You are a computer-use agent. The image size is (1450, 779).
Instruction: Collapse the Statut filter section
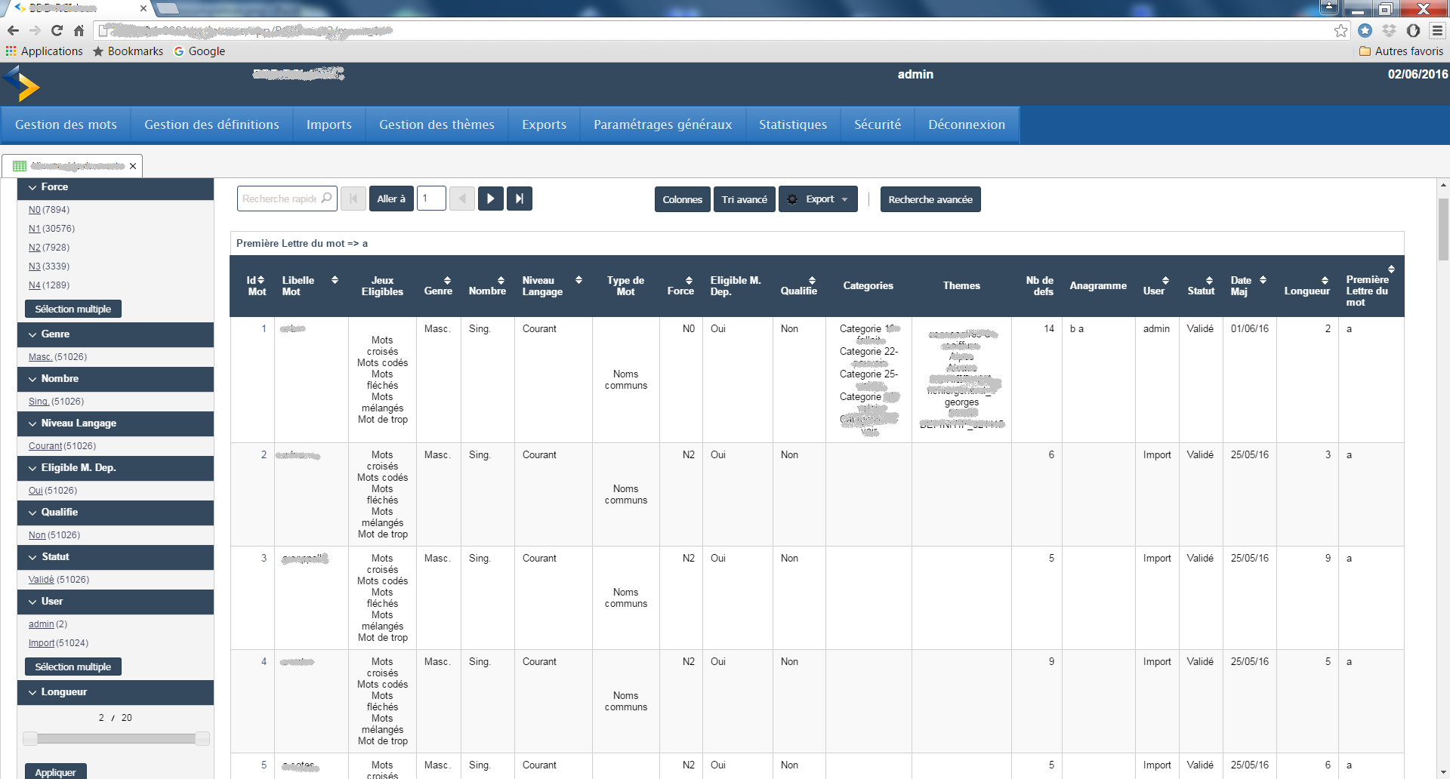pos(32,557)
